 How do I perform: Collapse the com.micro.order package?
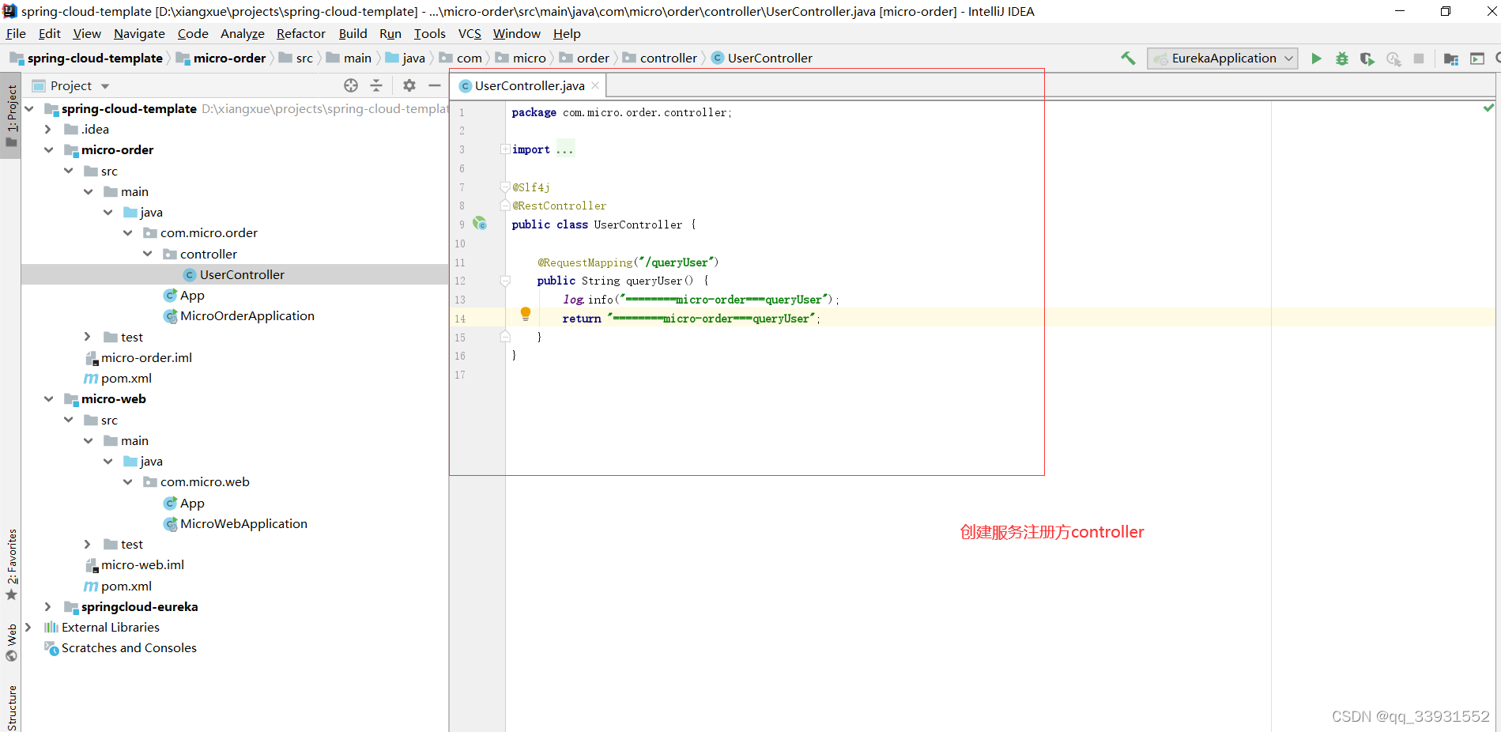[x=127, y=232]
